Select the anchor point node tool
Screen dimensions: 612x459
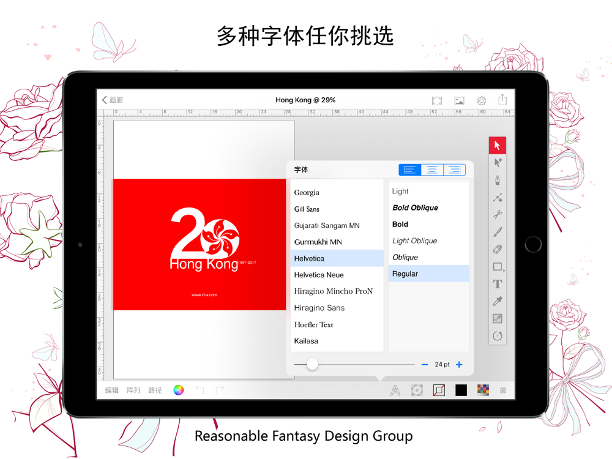pos(497,198)
